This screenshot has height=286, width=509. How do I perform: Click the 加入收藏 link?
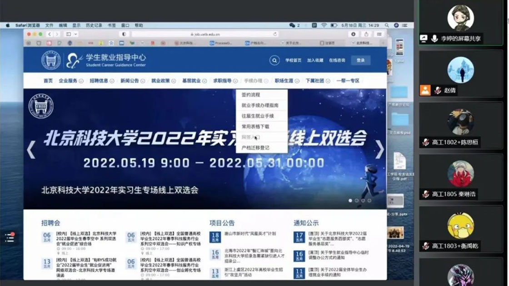click(x=315, y=60)
